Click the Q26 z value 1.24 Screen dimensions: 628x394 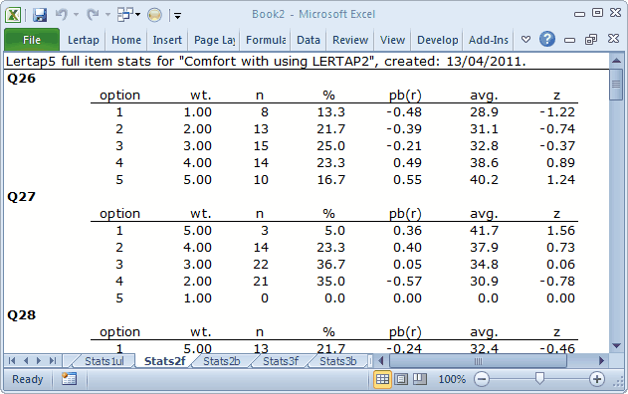click(x=560, y=180)
